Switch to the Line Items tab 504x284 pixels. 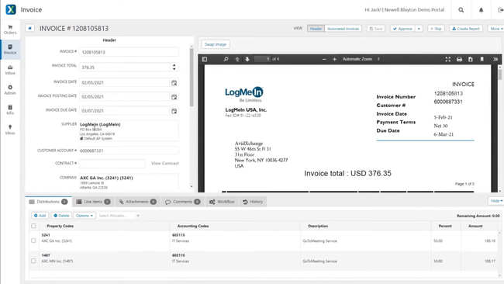tap(93, 202)
